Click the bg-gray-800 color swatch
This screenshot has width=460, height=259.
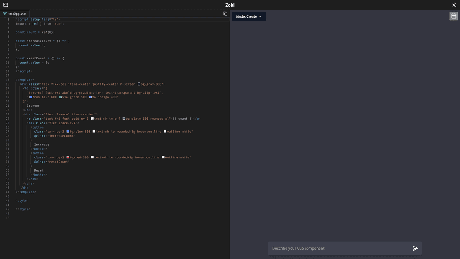pos(139,84)
